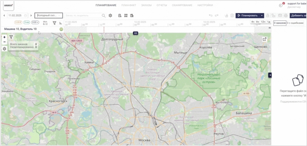The height and width of the screenshot is (146, 307).
Task: Click the Исп. 0 / 2 usage indicator
Action: coord(45,23)
